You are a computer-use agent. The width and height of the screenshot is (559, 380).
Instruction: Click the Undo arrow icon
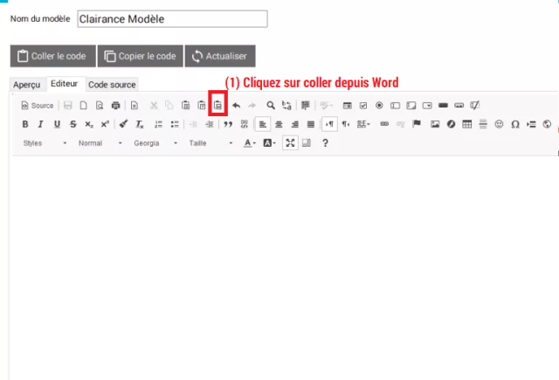(237, 105)
